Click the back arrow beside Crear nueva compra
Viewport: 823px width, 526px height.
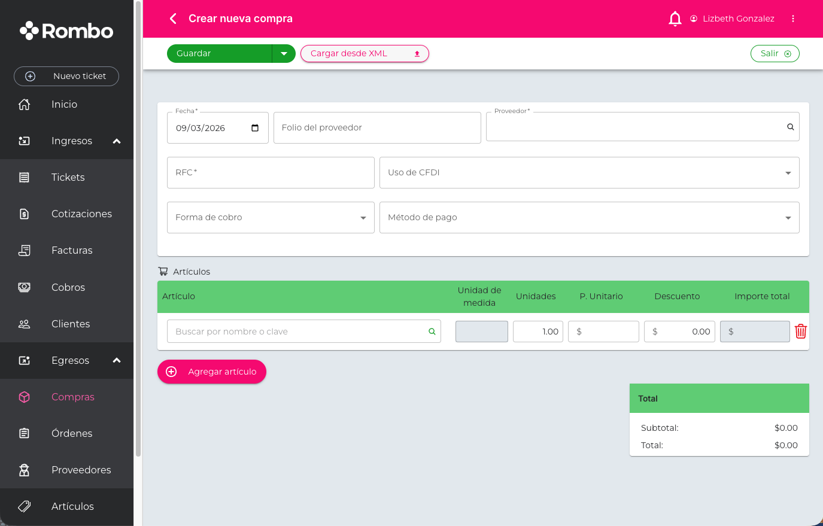click(x=173, y=19)
